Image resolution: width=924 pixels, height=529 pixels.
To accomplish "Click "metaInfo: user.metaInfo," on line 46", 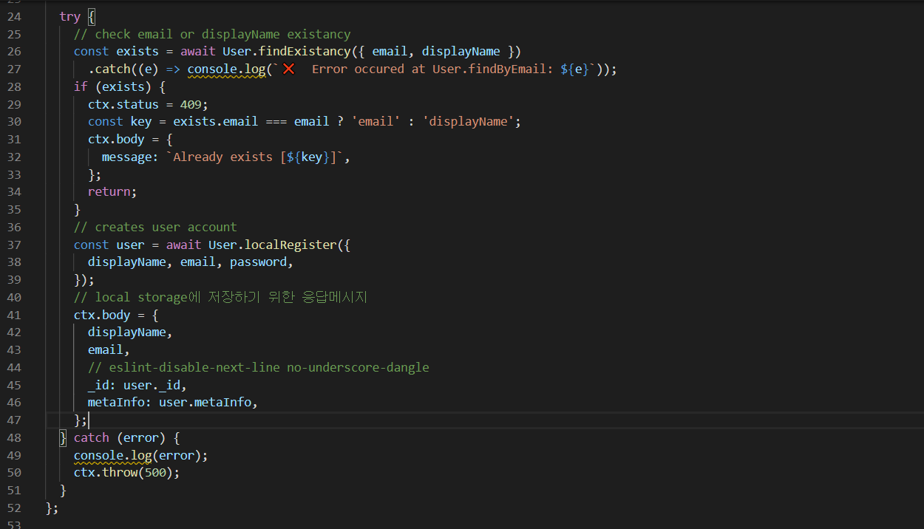I will click(x=173, y=403).
